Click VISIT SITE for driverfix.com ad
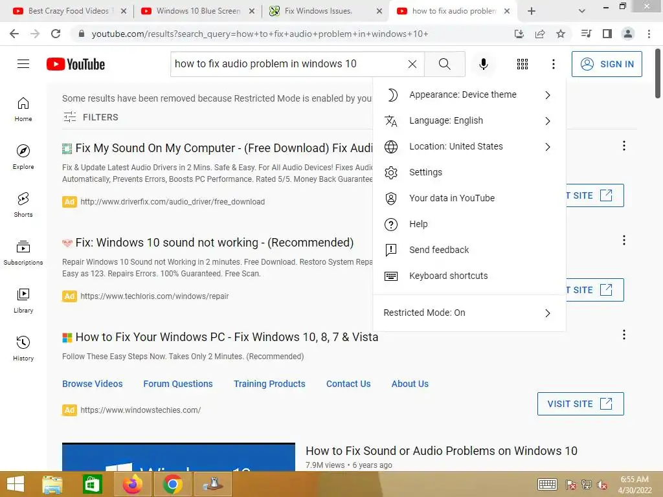The height and width of the screenshot is (497, 663). (594, 195)
